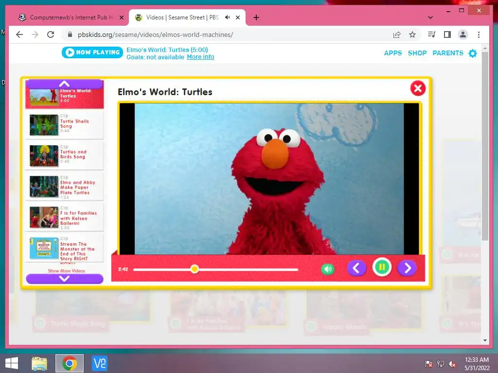Open the PARENTS page
This screenshot has height=373, width=498.
click(448, 53)
